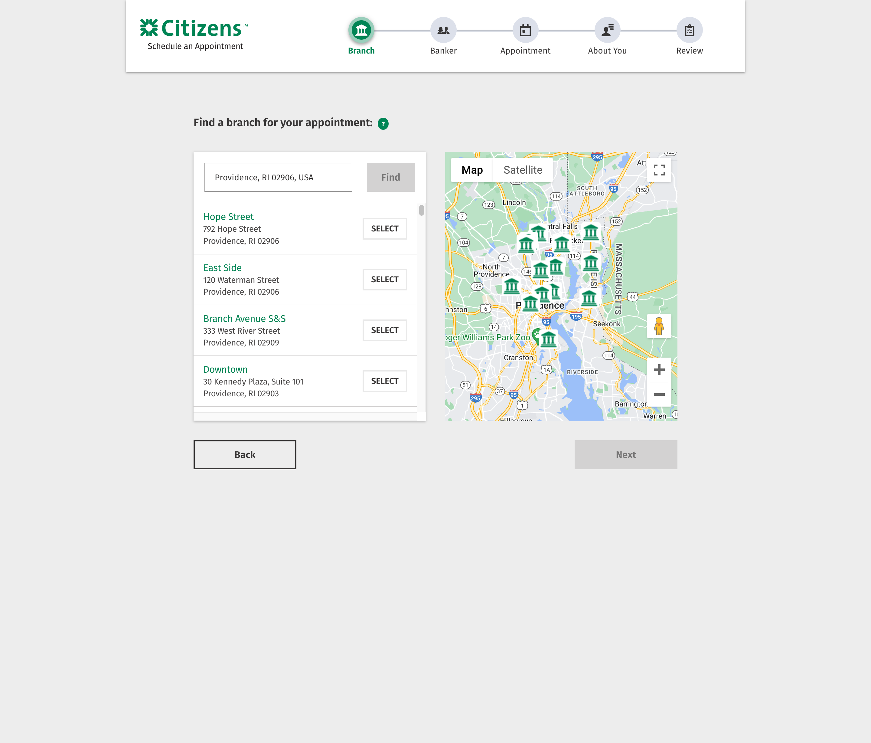Click branch marker near Roger Williams Park Zoo
This screenshot has width=871, height=743.
click(x=549, y=339)
